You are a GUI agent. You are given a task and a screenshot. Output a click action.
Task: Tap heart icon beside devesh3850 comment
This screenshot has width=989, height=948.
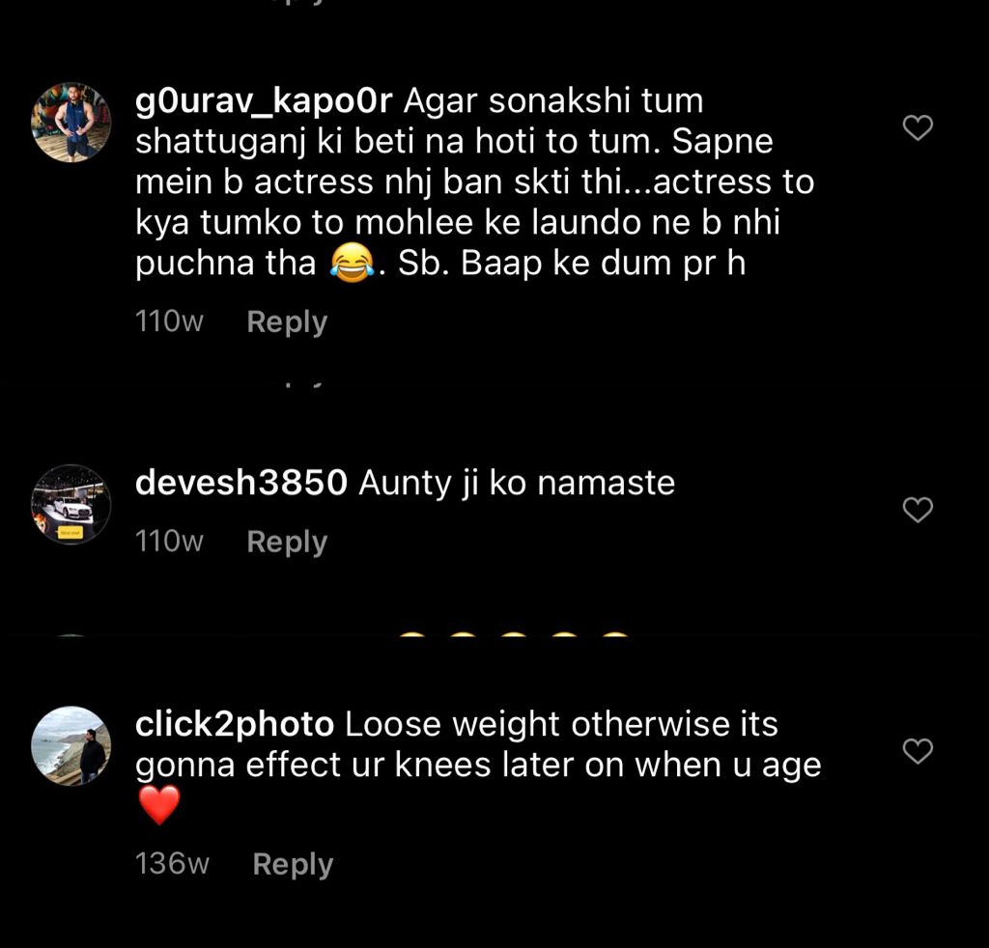917,509
